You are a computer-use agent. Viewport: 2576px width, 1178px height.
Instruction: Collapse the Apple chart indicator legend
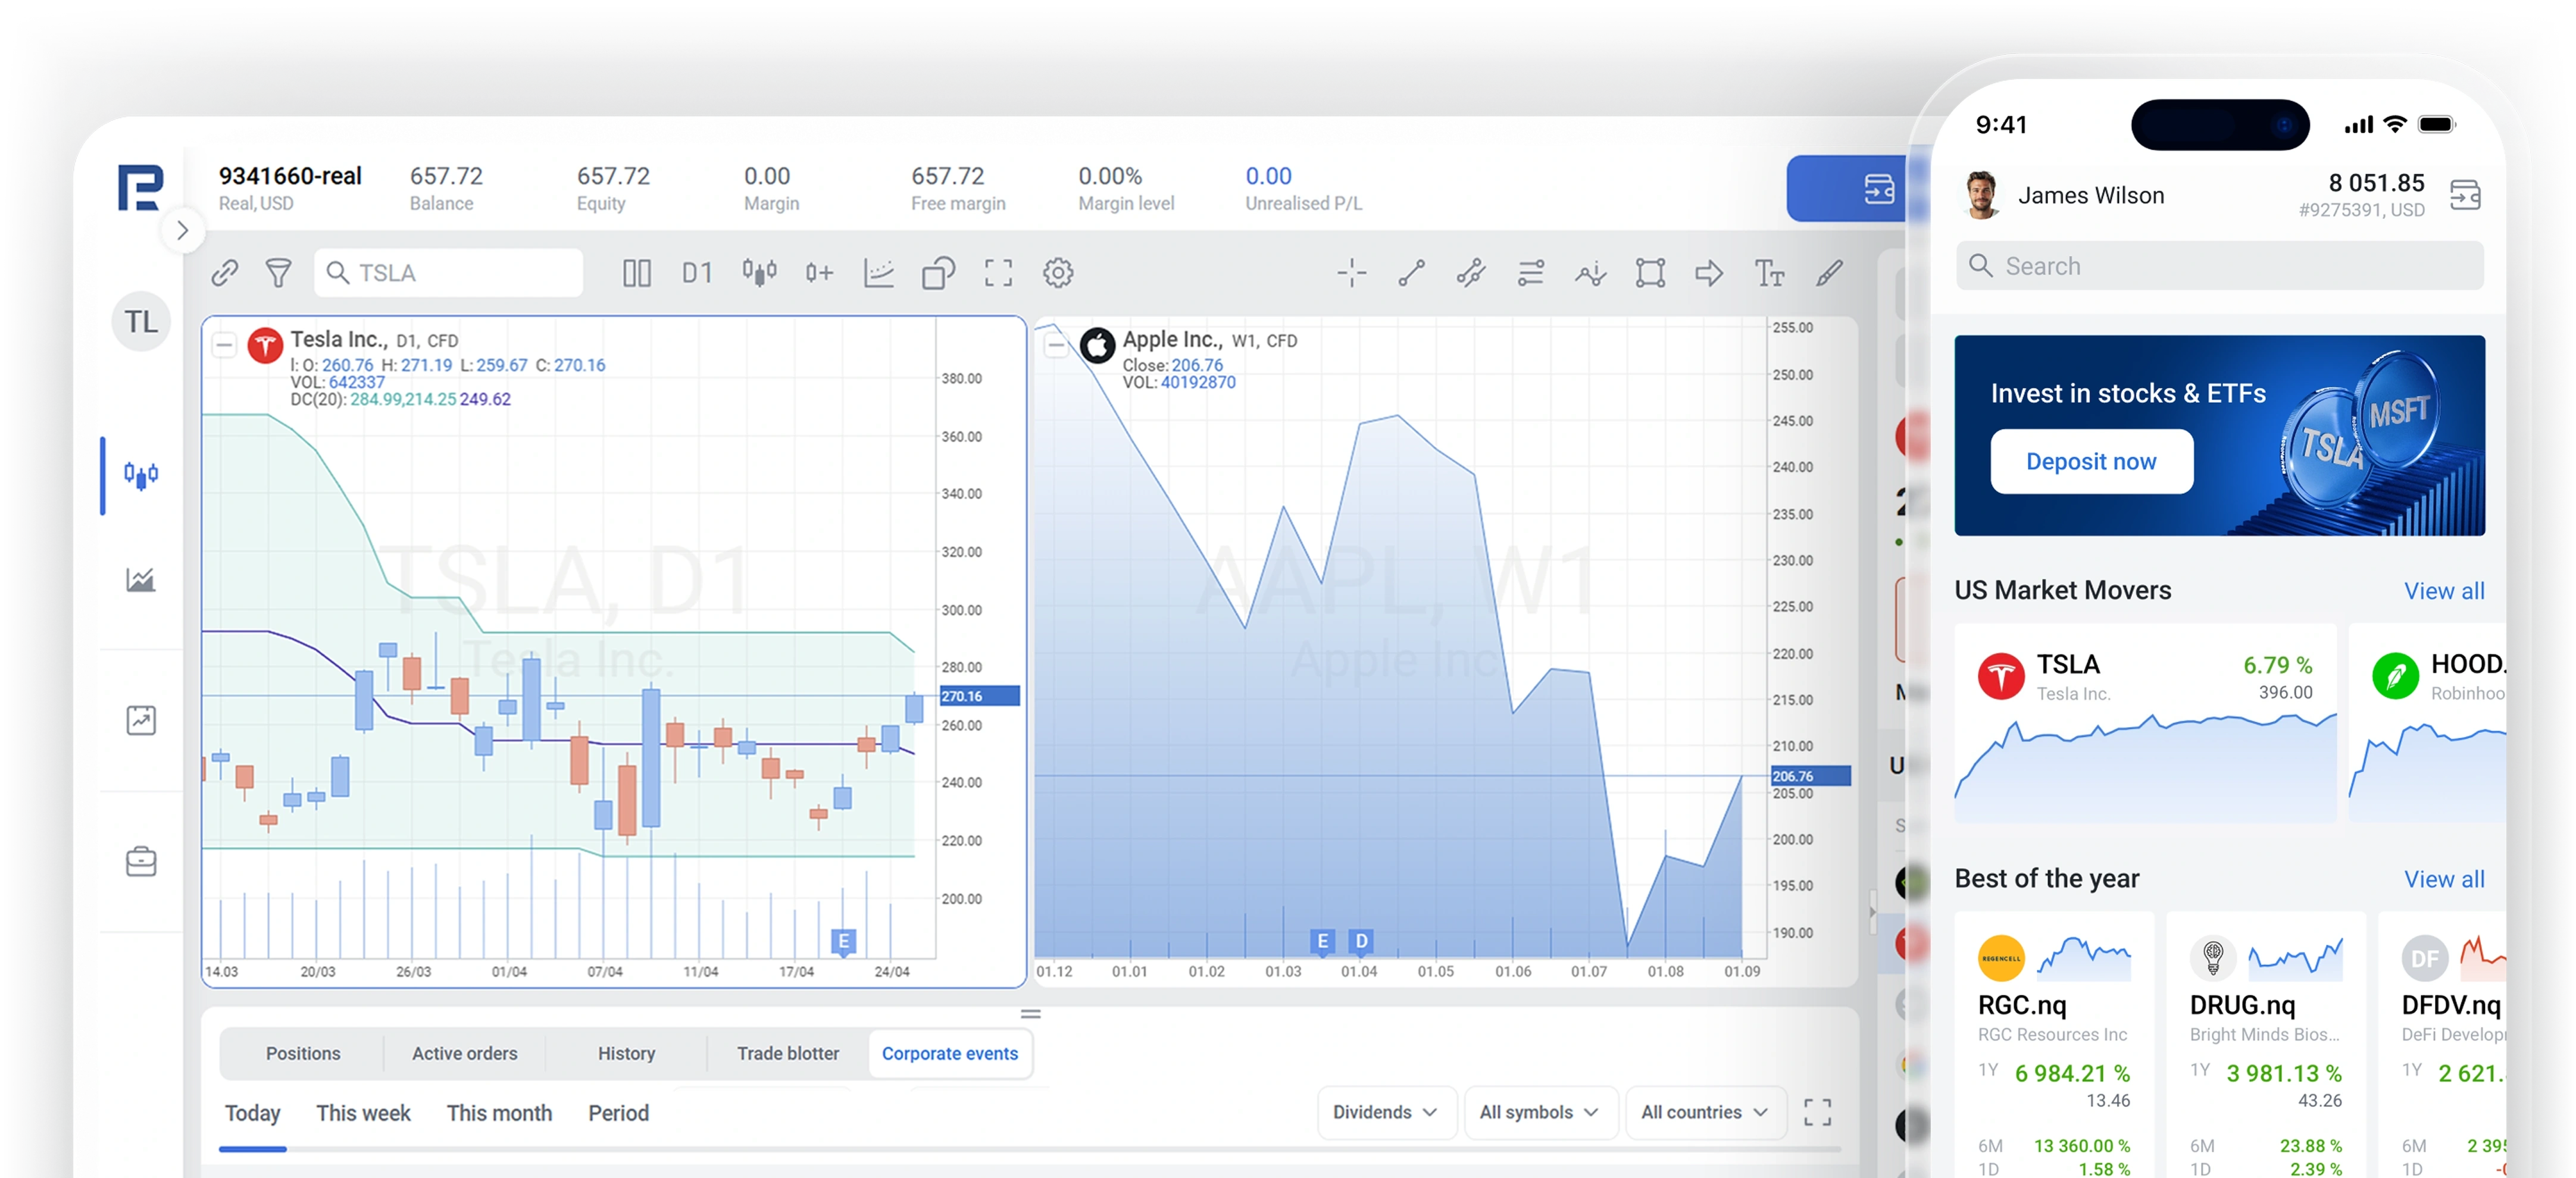pyautogui.click(x=1056, y=346)
